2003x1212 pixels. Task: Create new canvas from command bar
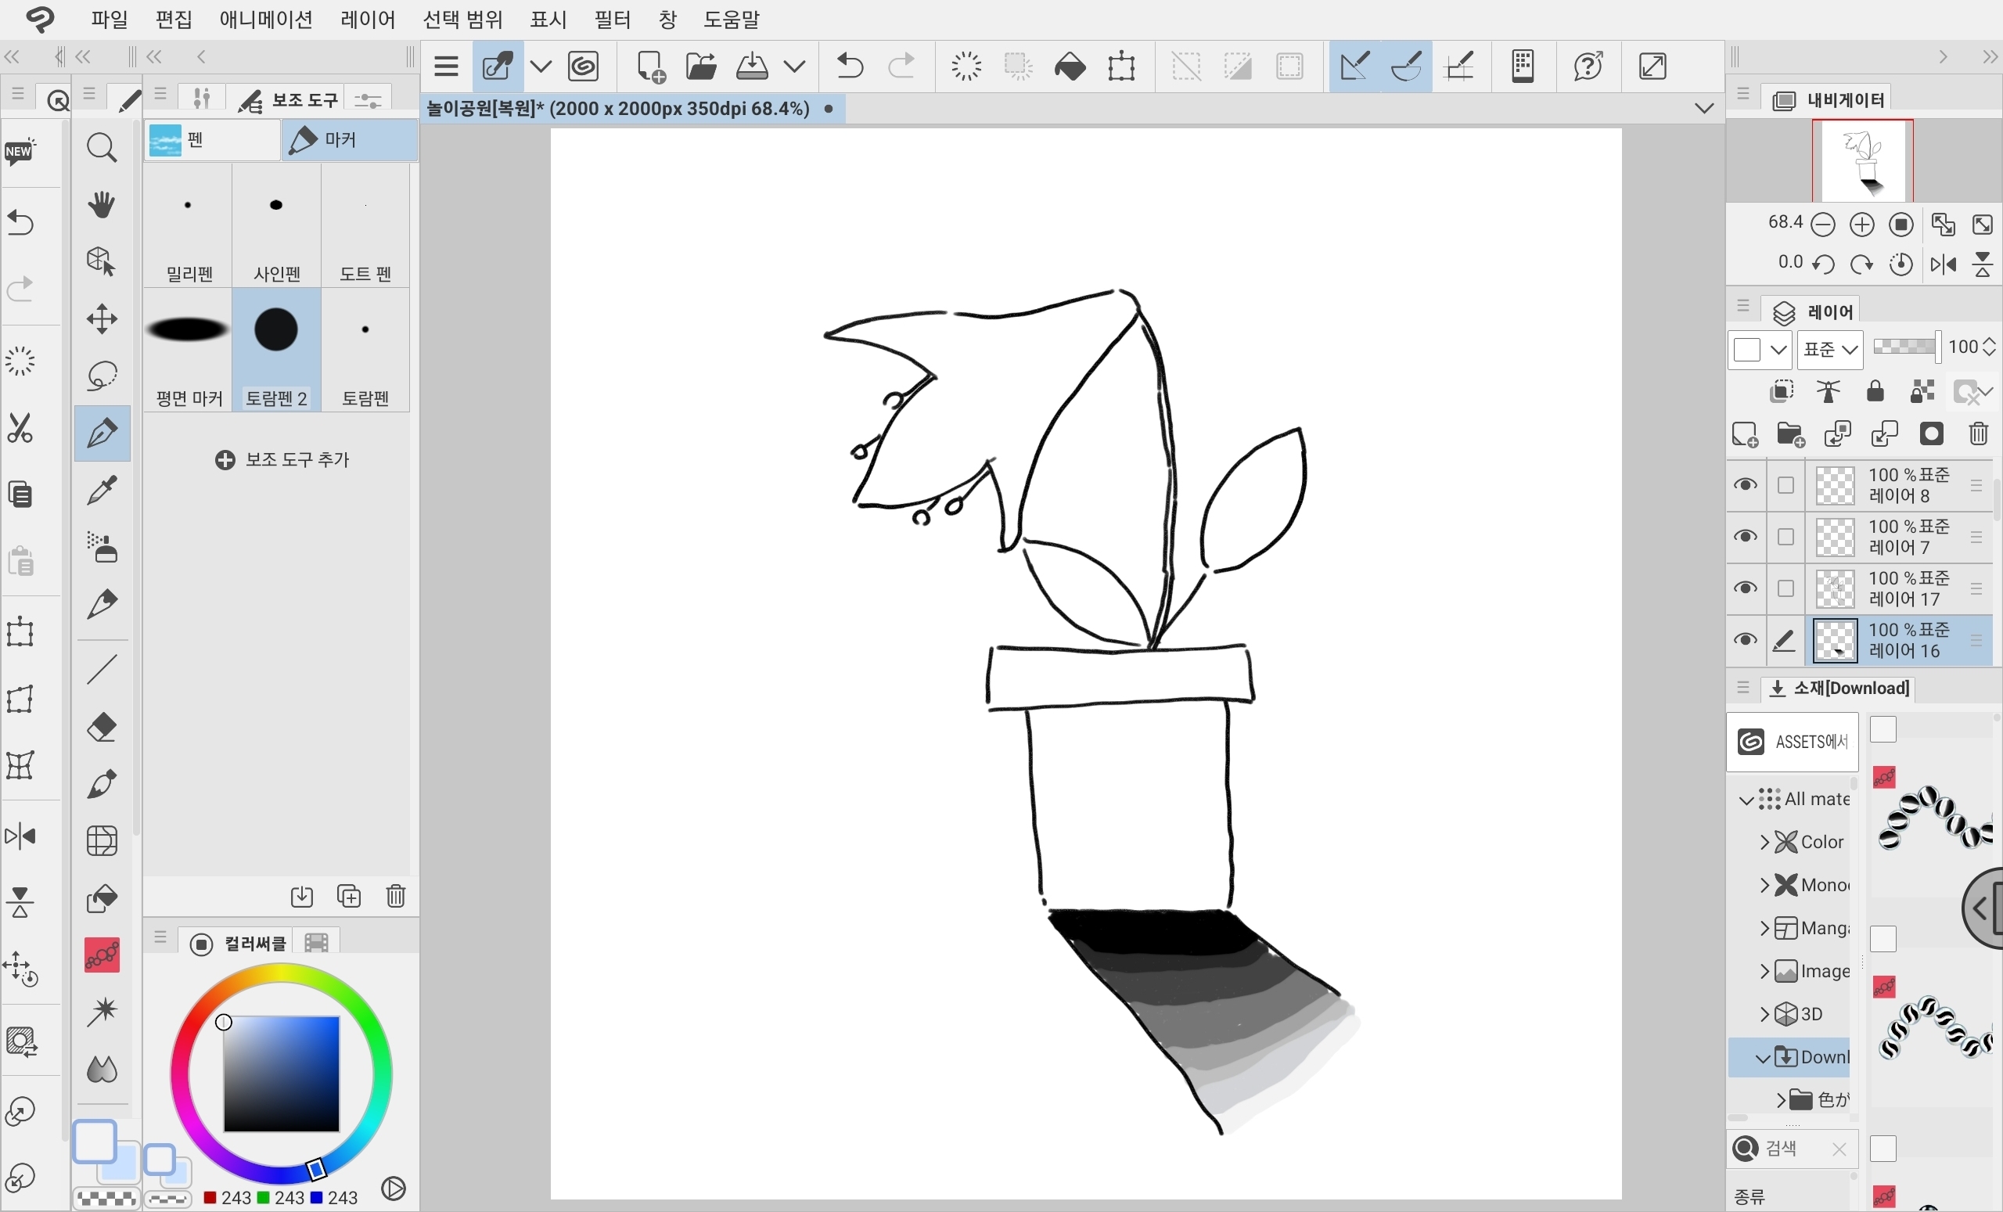(650, 66)
